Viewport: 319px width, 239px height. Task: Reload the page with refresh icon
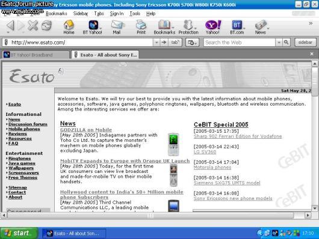pyautogui.click(x=46, y=26)
